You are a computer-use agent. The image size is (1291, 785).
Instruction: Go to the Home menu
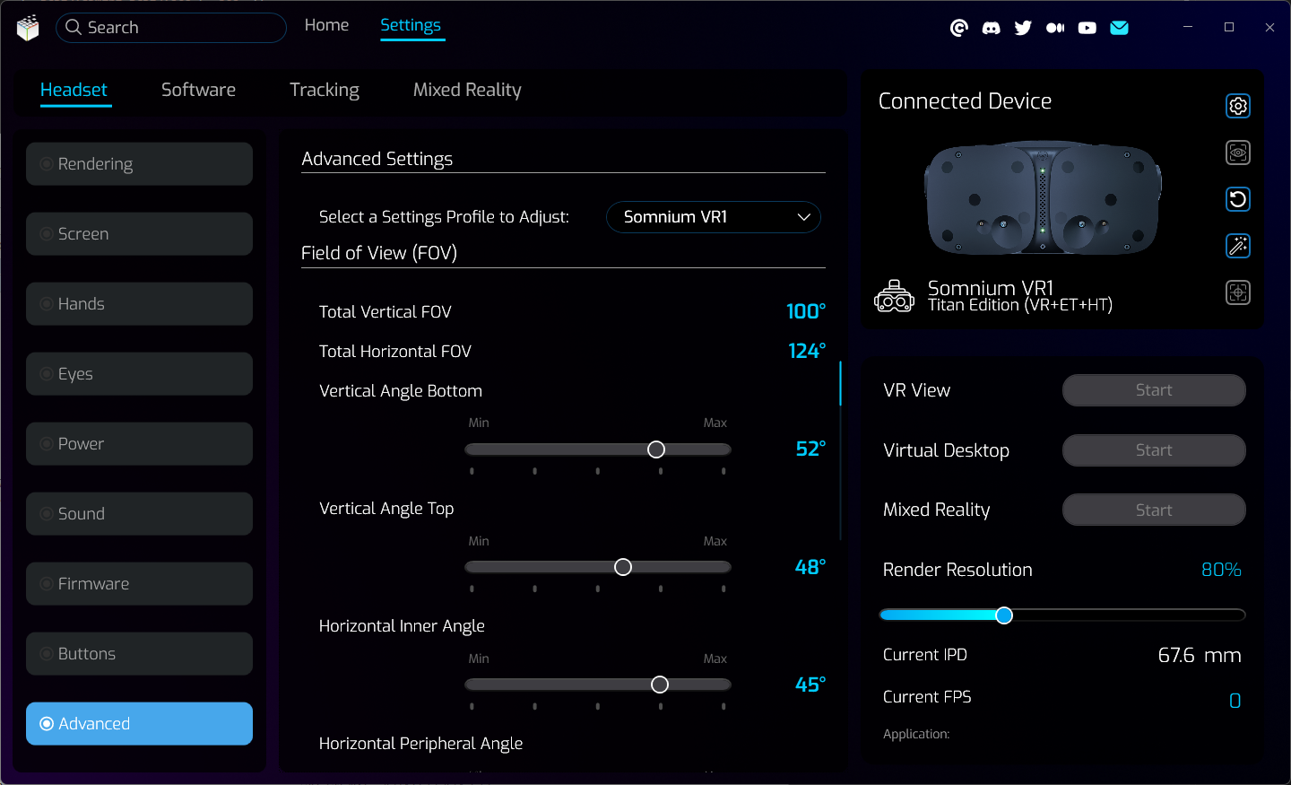click(326, 25)
